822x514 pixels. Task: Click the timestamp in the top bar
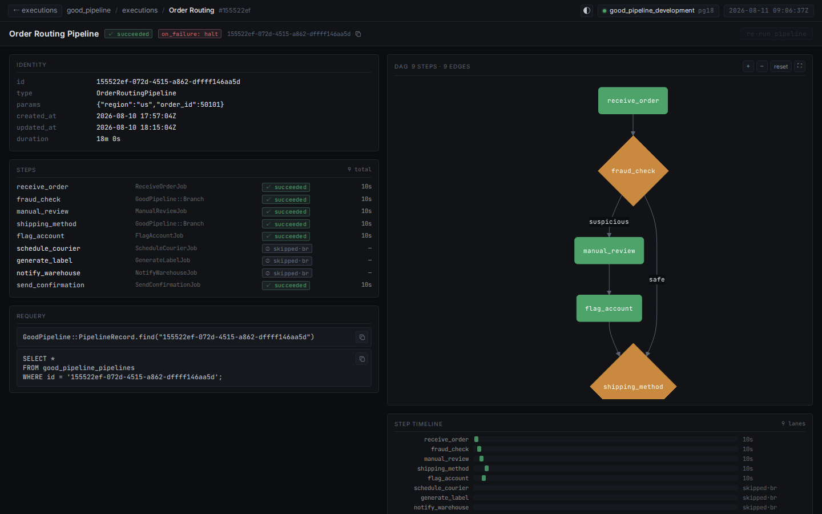(x=768, y=10)
